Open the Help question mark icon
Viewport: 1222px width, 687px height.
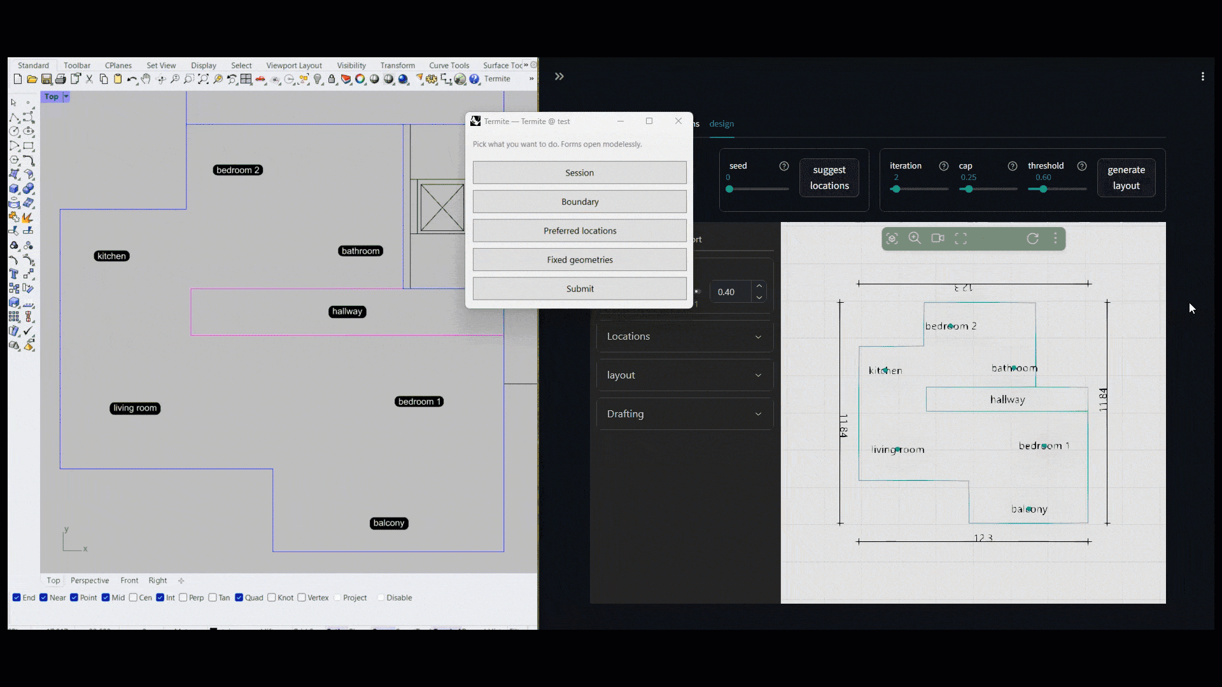pos(475,80)
